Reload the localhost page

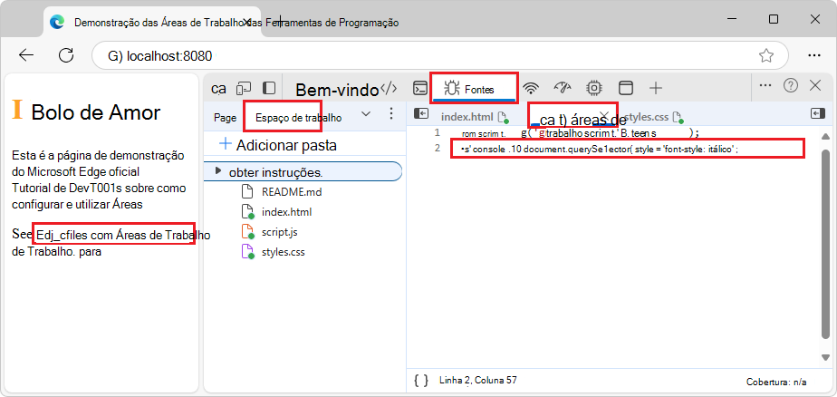65,55
